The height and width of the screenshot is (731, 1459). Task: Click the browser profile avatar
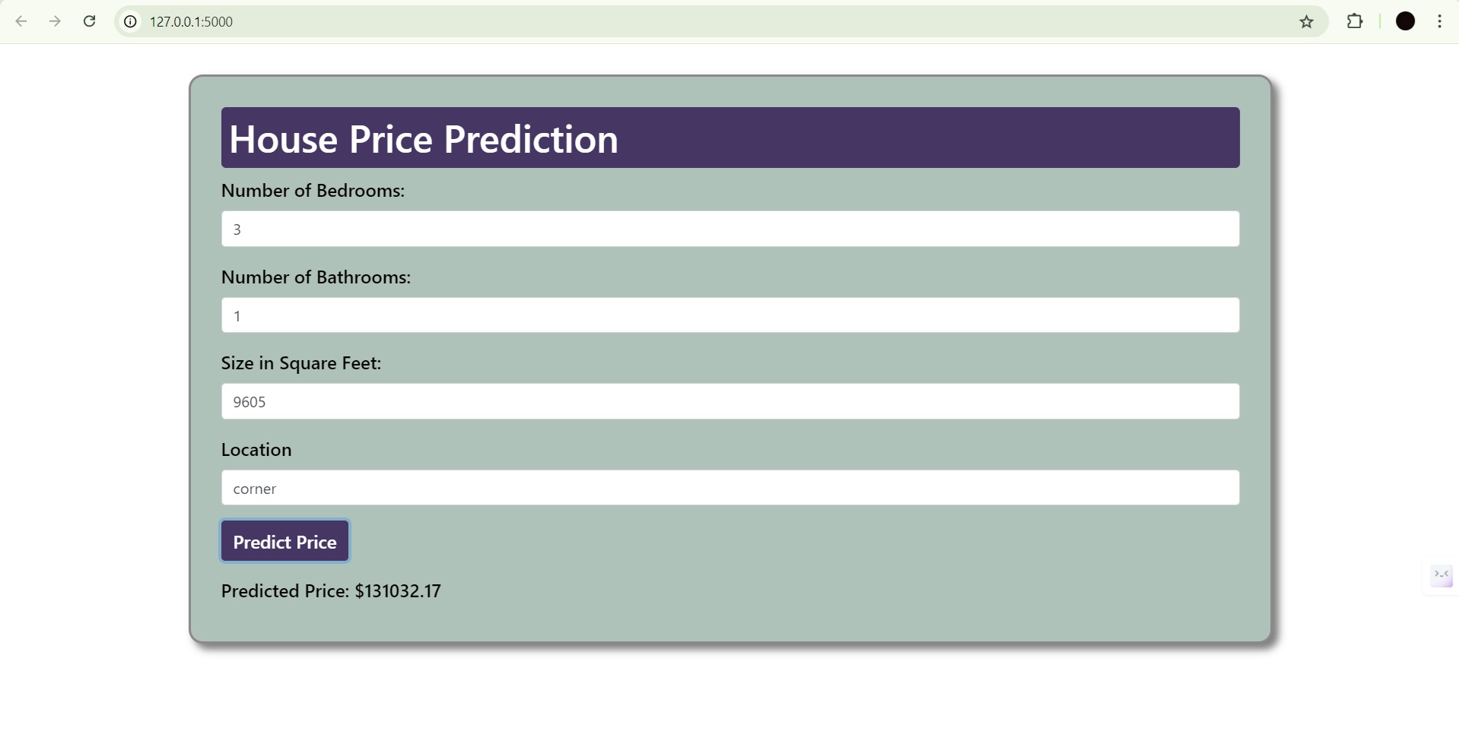pos(1404,21)
